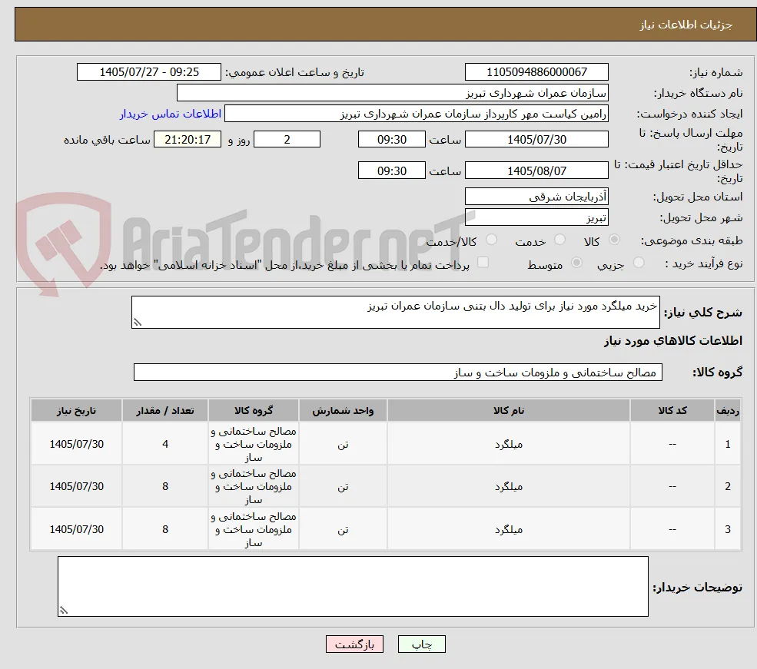Grab the resize handle of buyer notes textarea
The image size is (757, 669).
coord(63,610)
